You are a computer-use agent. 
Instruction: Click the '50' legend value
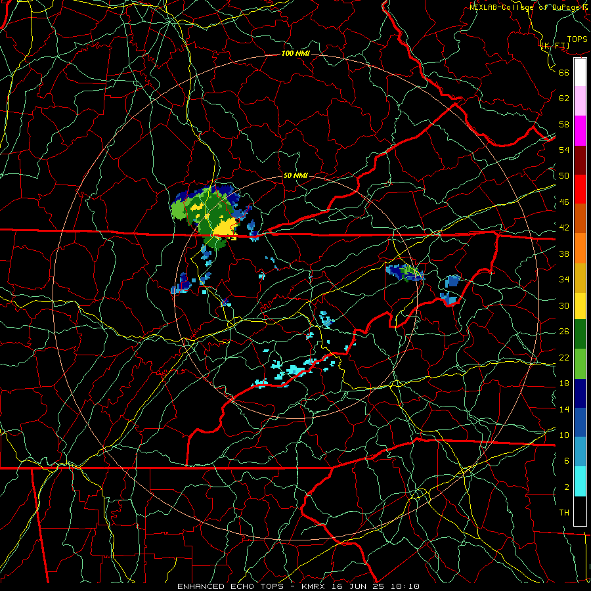click(x=564, y=176)
